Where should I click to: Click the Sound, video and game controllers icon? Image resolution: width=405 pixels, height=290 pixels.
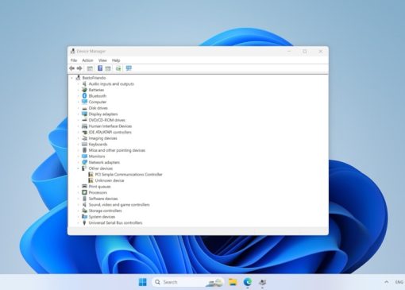(84, 204)
